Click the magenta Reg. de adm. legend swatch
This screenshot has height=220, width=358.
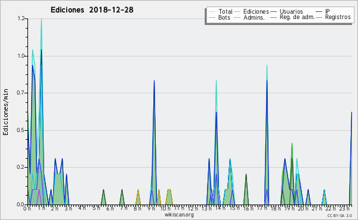pos(273,17)
